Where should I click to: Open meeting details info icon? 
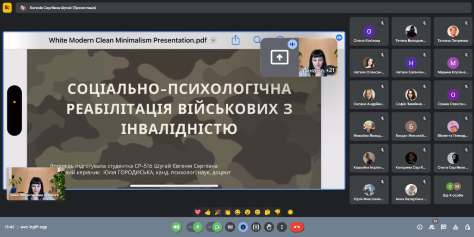tap(420, 227)
